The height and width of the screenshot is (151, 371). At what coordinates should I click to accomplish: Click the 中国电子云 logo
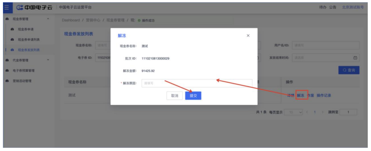pos(34,7)
